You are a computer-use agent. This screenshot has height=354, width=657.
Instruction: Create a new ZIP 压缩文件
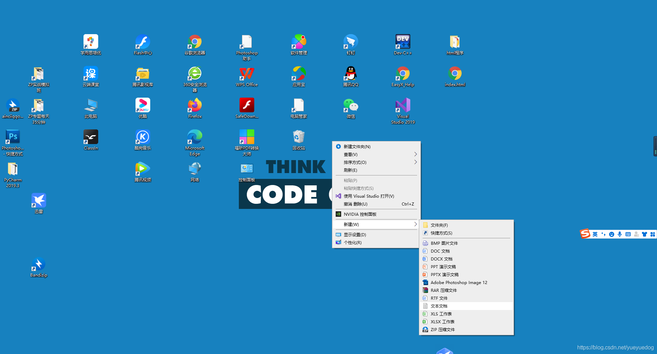tap(466, 330)
